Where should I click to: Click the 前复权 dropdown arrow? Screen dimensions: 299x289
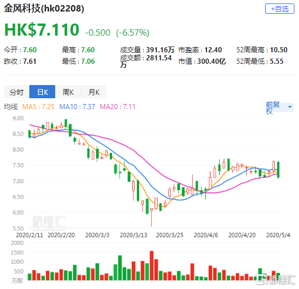click(x=290, y=107)
